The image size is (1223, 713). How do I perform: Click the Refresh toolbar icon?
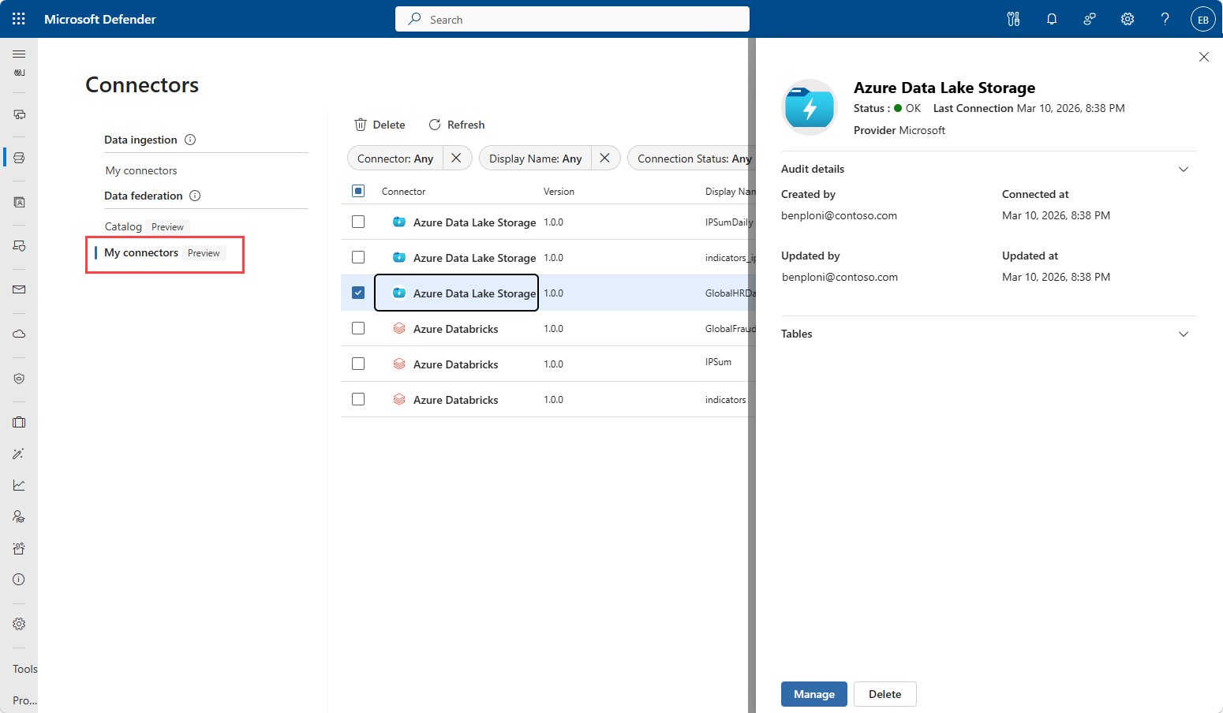(435, 125)
